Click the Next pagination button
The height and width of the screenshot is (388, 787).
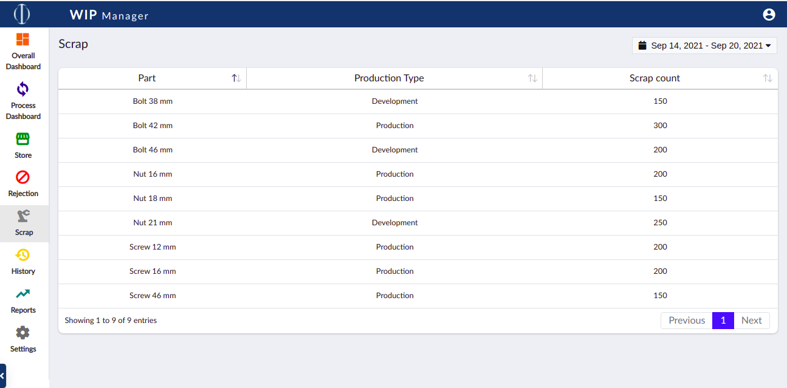752,321
